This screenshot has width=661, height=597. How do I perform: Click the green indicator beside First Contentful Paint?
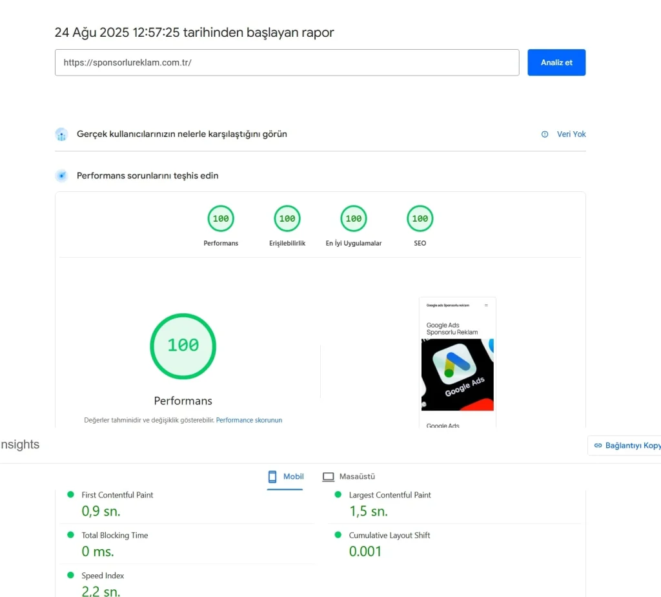pos(70,494)
